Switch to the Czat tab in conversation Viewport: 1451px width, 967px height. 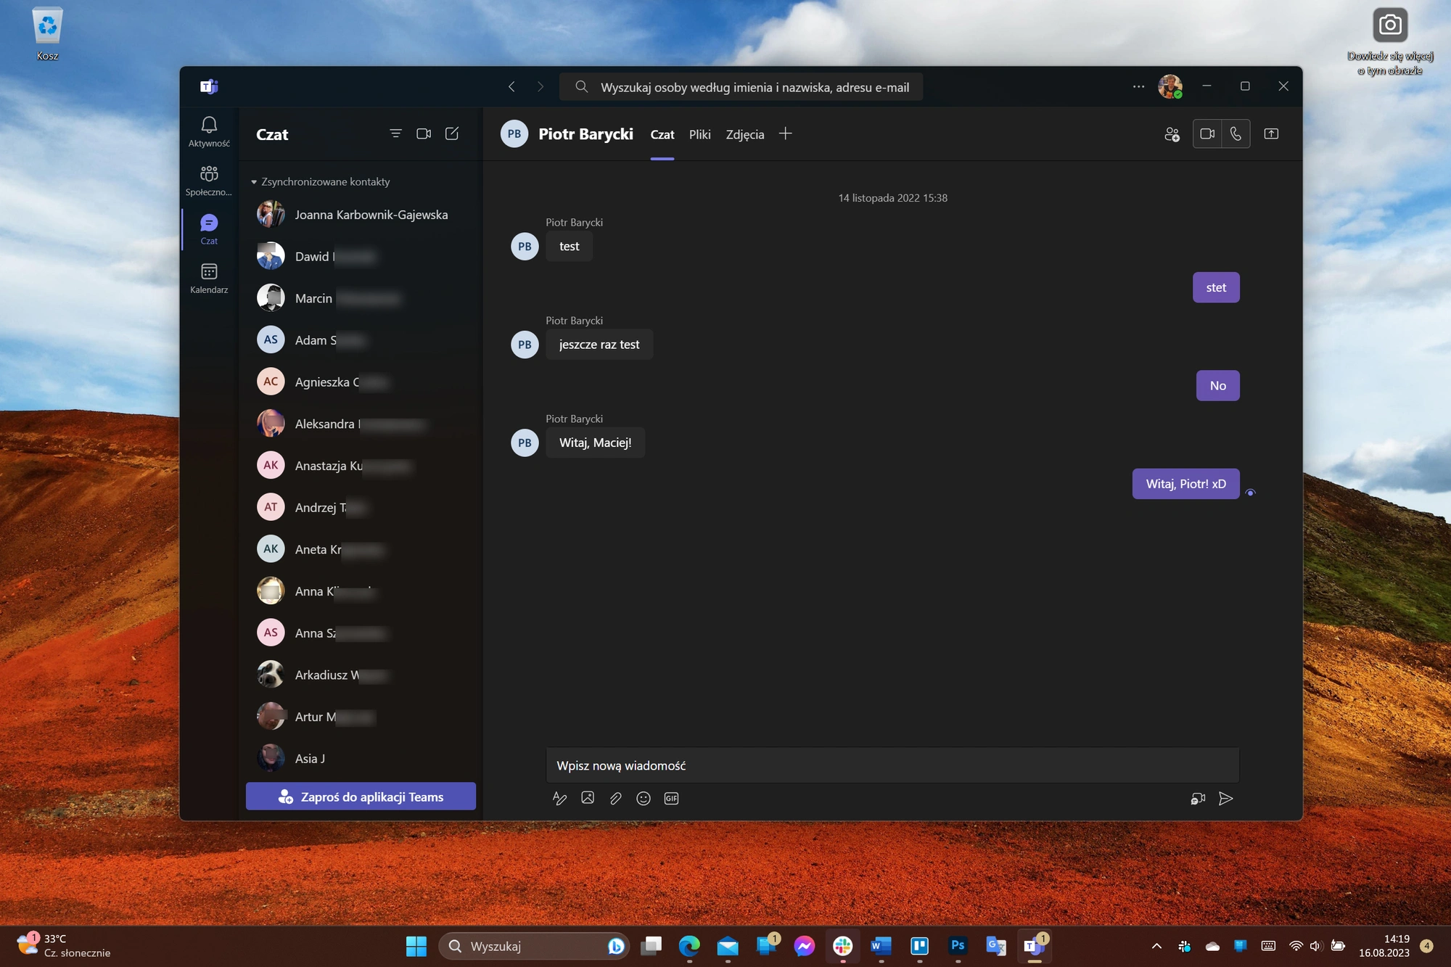click(662, 134)
